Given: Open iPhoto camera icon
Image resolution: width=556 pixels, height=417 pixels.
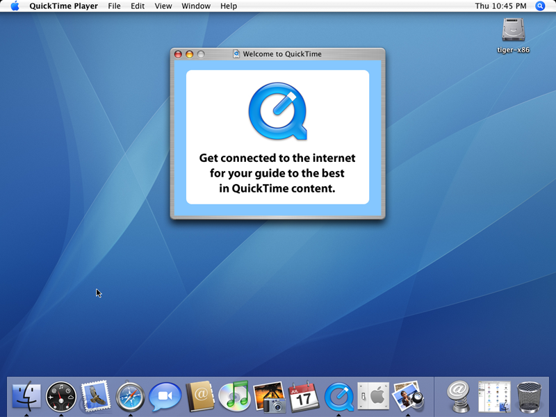Looking at the screenshot, I should click(x=270, y=396).
